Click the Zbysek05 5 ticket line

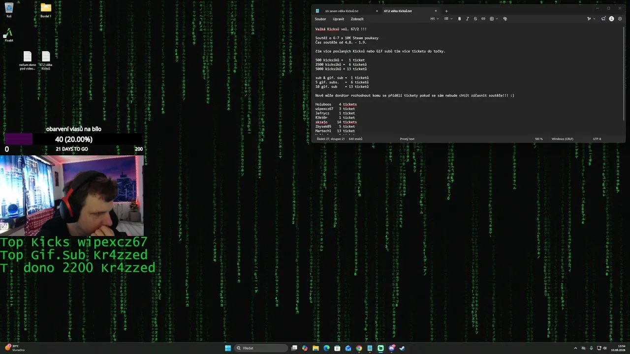pos(335,126)
